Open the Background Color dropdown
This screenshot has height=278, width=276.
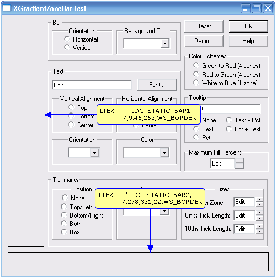[x=165, y=43]
